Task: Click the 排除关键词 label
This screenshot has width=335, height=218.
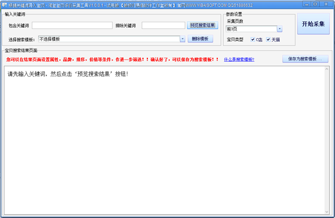Action: click(x=126, y=26)
